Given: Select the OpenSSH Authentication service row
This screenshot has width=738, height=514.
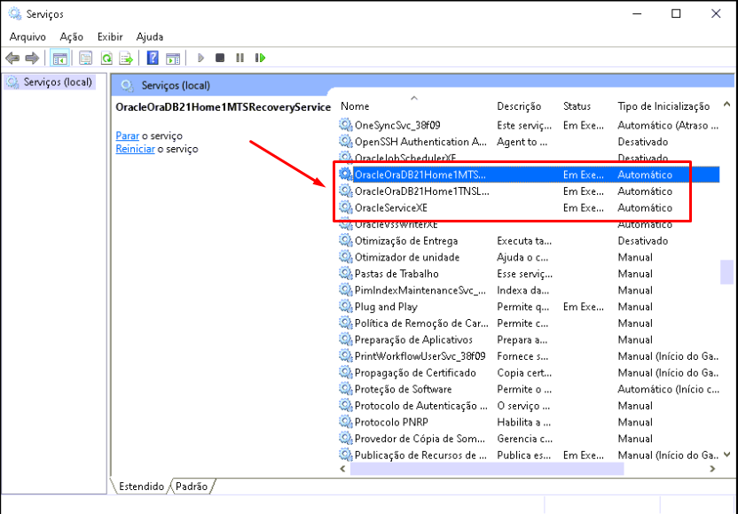Looking at the screenshot, I should point(529,142).
